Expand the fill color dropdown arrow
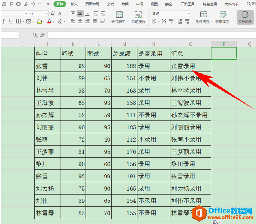The height and width of the screenshot is (224, 256). coord(44,22)
